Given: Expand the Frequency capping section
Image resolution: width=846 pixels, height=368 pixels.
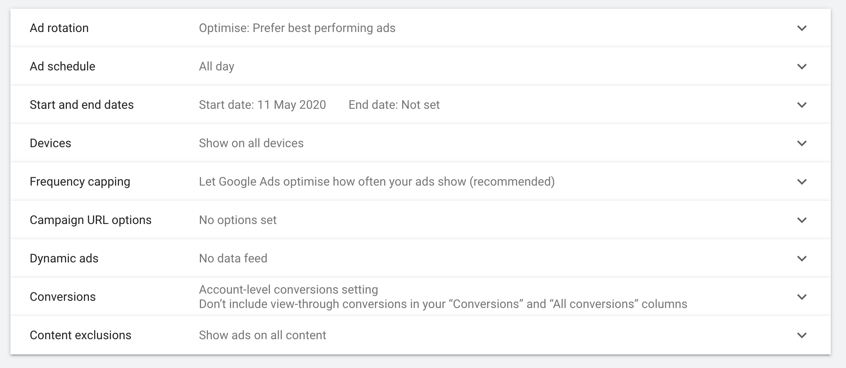Looking at the screenshot, I should (802, 182).
